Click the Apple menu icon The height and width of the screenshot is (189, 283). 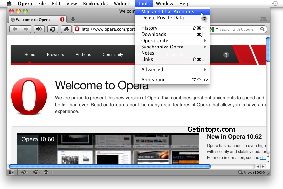click(9, 3)
